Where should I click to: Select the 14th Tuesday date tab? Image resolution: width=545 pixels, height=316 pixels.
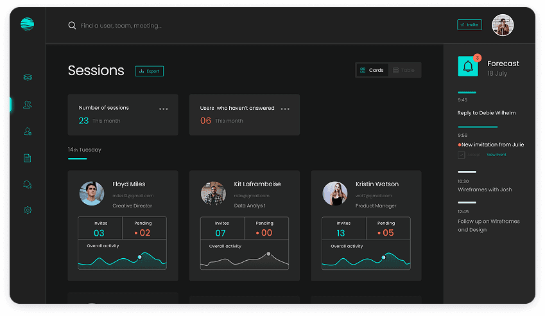pos(84,150)
